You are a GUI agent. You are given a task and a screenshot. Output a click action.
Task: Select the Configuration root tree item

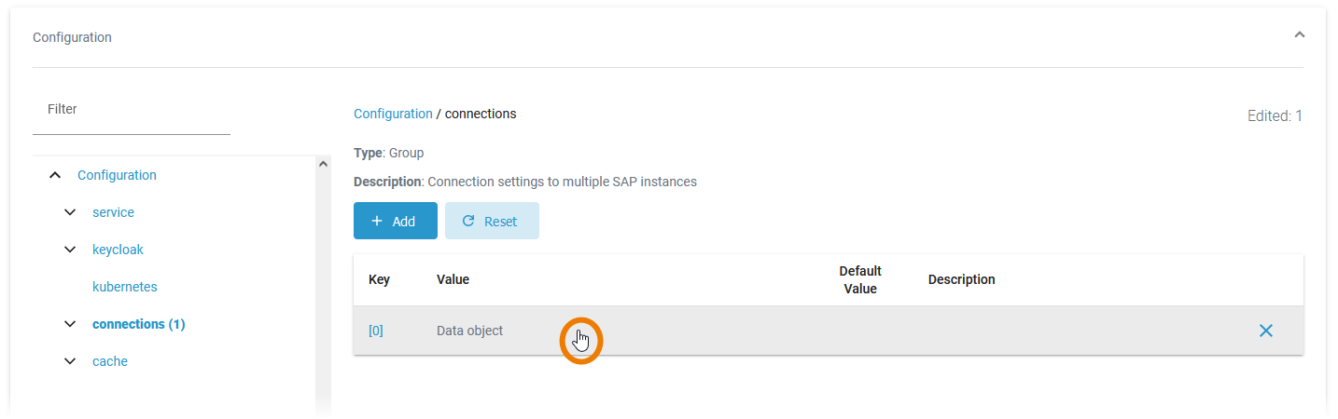coord(117,175)
